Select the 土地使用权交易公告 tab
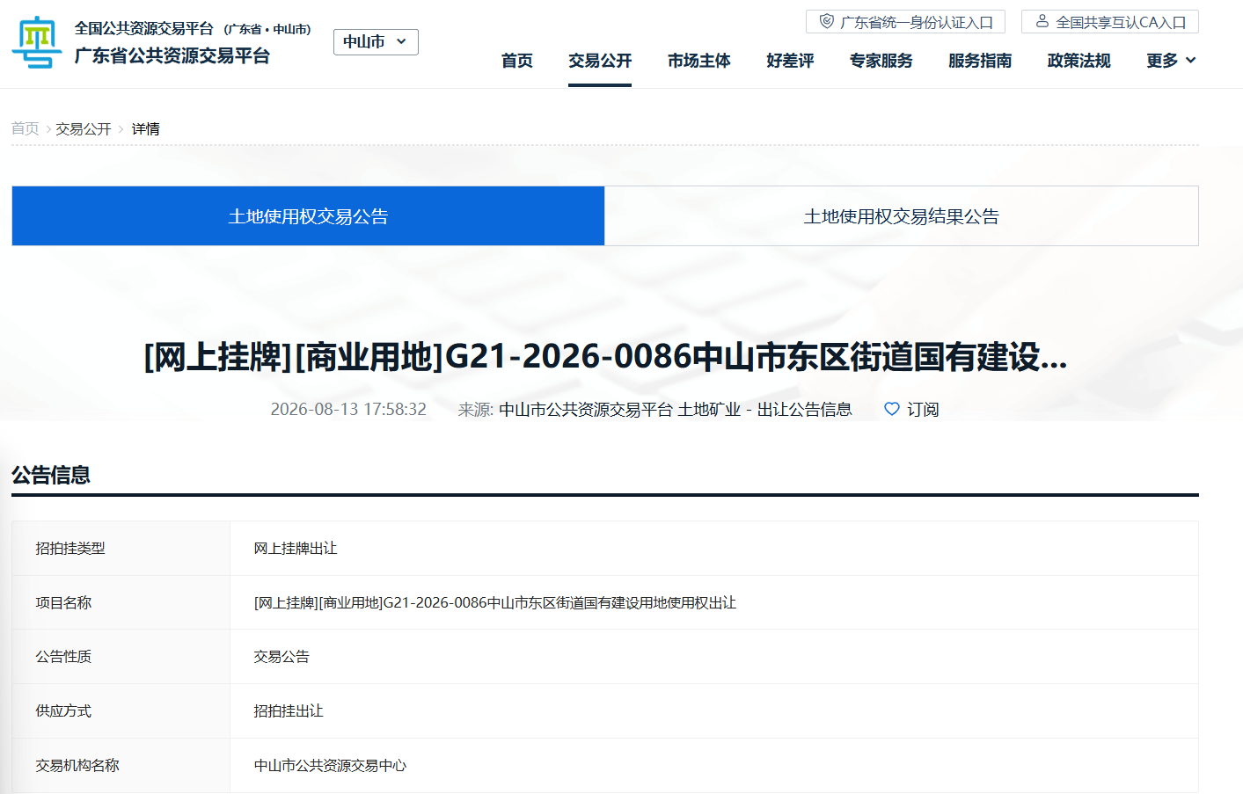The width and height of the screenshot is (1243, 794). (x=308, y=216)
